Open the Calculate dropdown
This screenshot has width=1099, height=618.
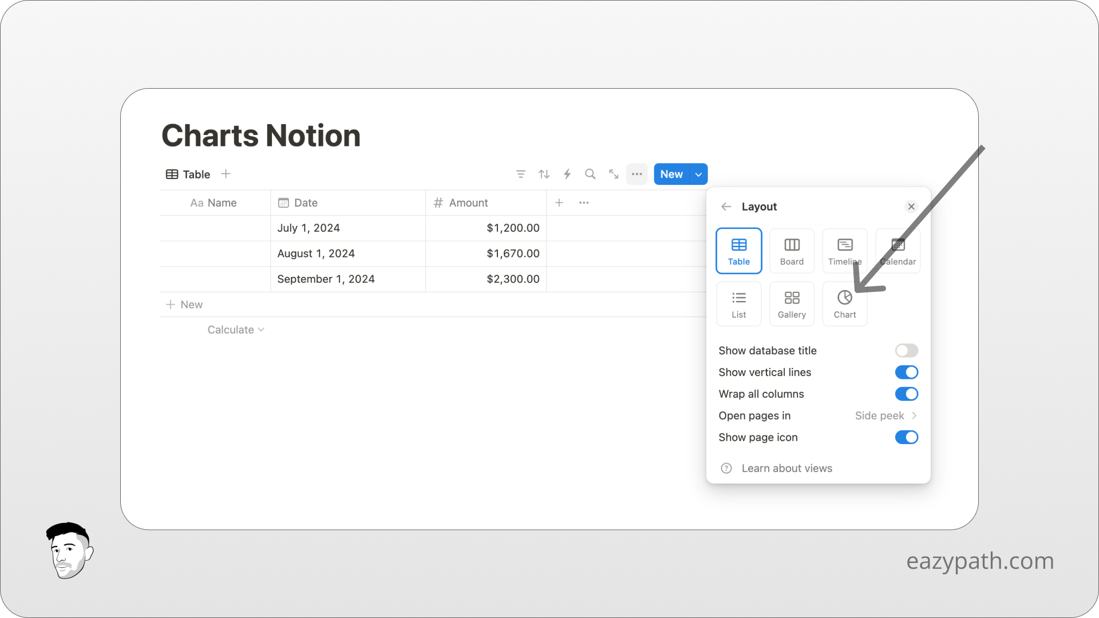point(235,330)
